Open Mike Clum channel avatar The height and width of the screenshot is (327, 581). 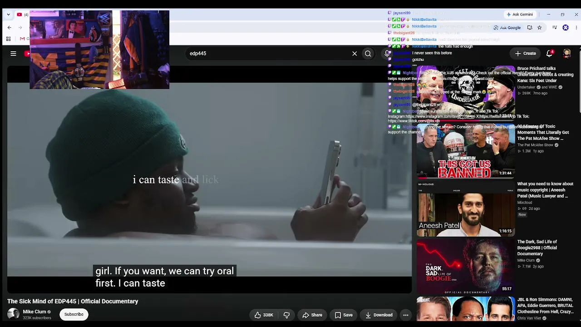click(x=13, y=314)
